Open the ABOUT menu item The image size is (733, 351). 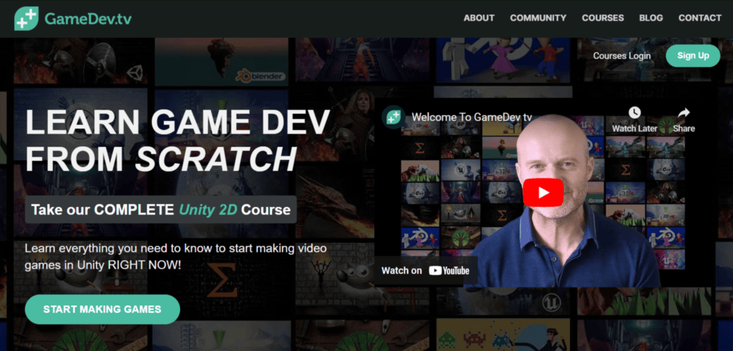pos(479,18)
